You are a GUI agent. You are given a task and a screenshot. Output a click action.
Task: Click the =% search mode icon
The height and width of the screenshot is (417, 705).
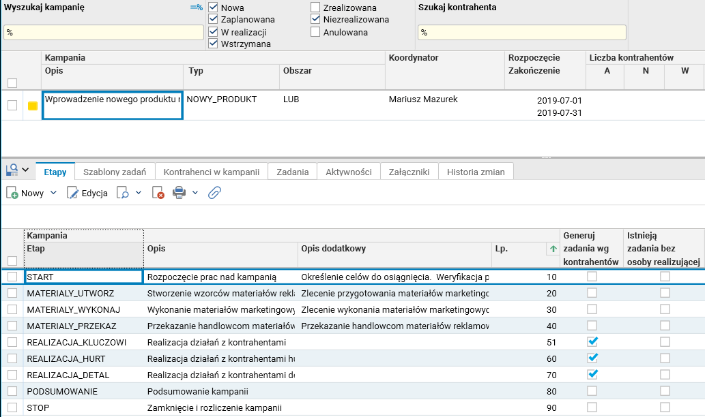[197, 7]
